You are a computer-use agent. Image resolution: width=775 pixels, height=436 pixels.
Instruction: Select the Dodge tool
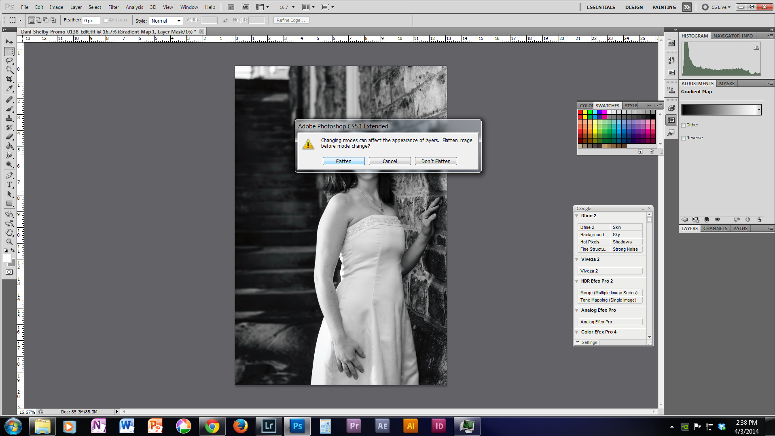9,164
